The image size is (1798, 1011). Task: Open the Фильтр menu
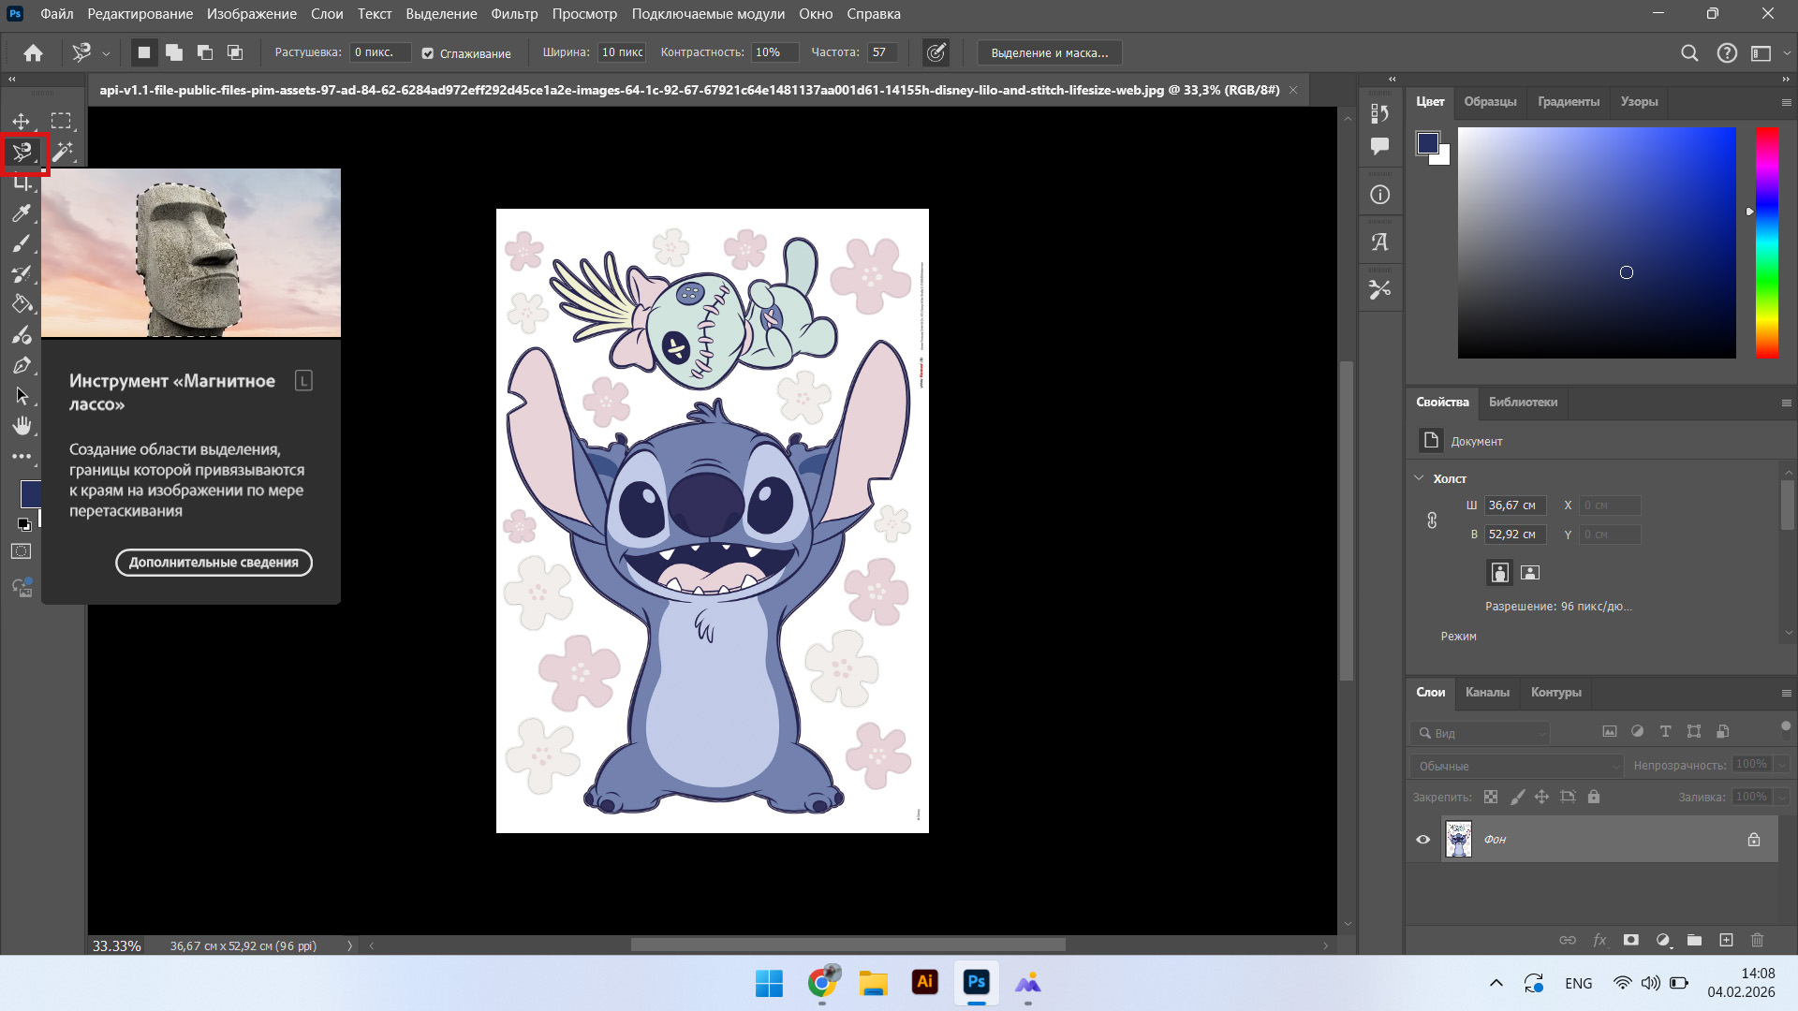[x=514, y=14]
